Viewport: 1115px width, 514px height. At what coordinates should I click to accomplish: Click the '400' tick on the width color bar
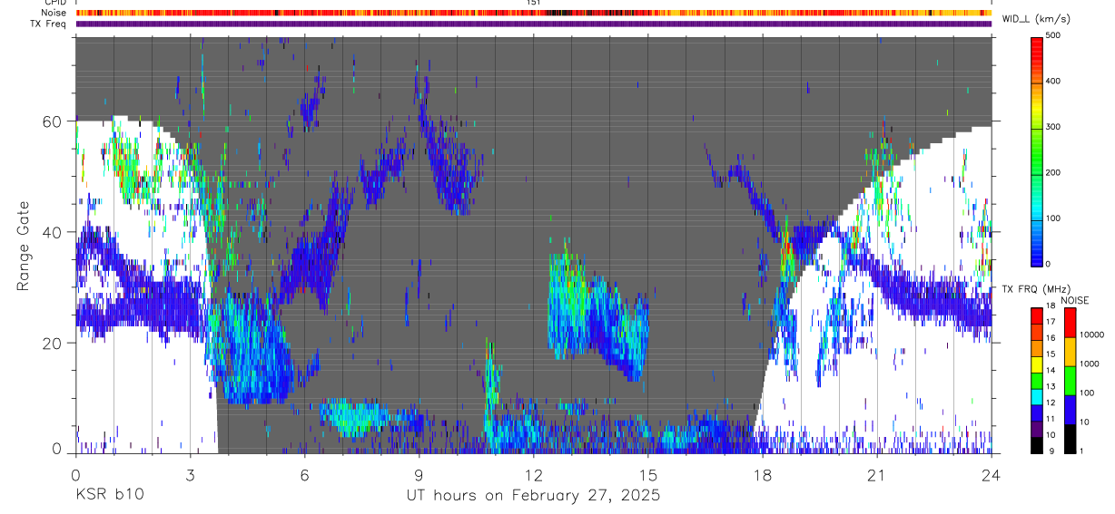coord(1054,81)
